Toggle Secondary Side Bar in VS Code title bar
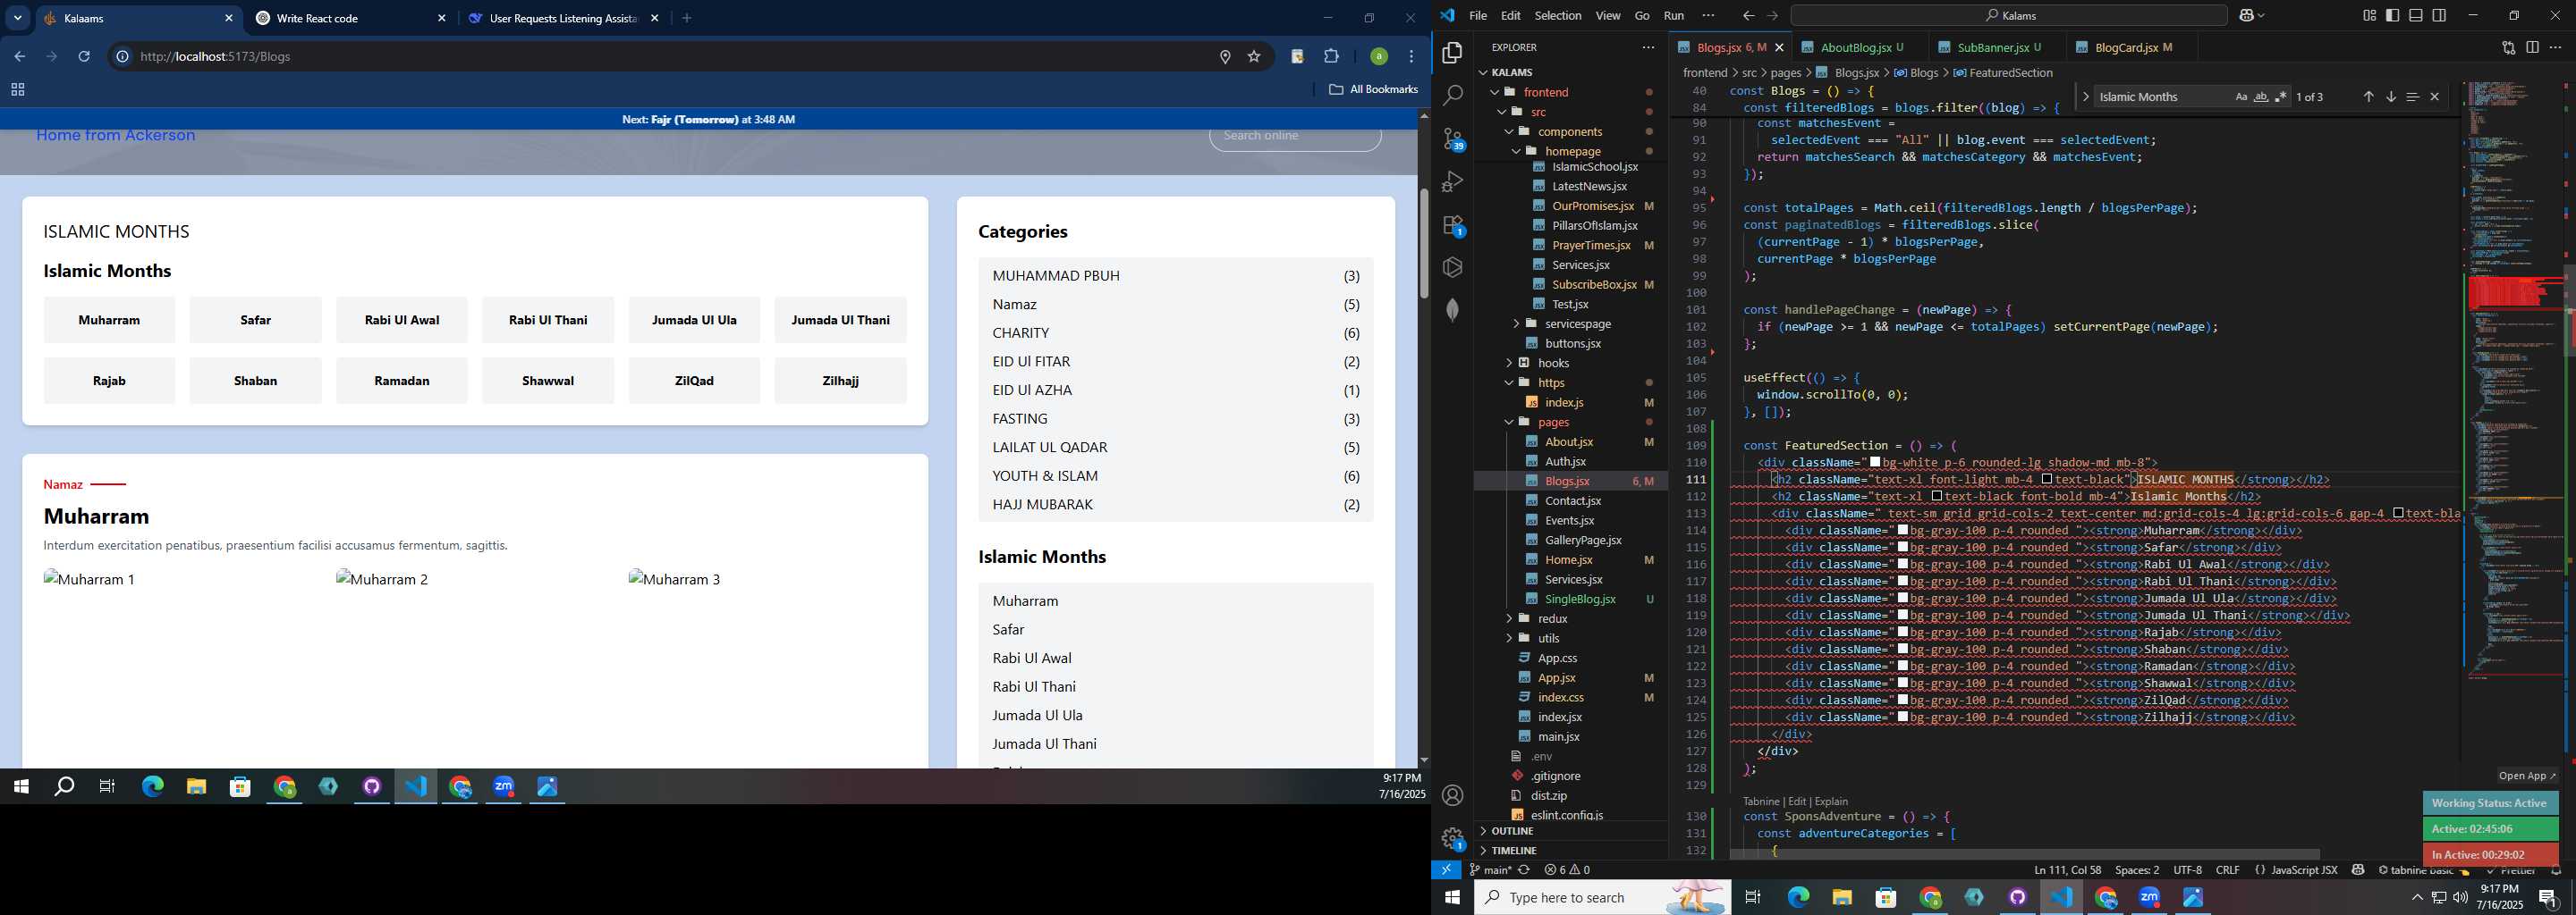Image resolution: width=2576 pixels, height=915 pixels. [2439, 15]
